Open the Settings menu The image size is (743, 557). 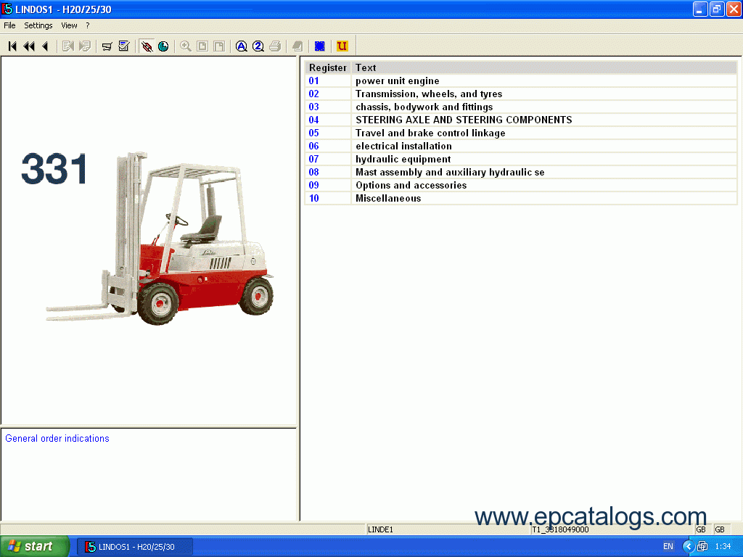point(38,25)
